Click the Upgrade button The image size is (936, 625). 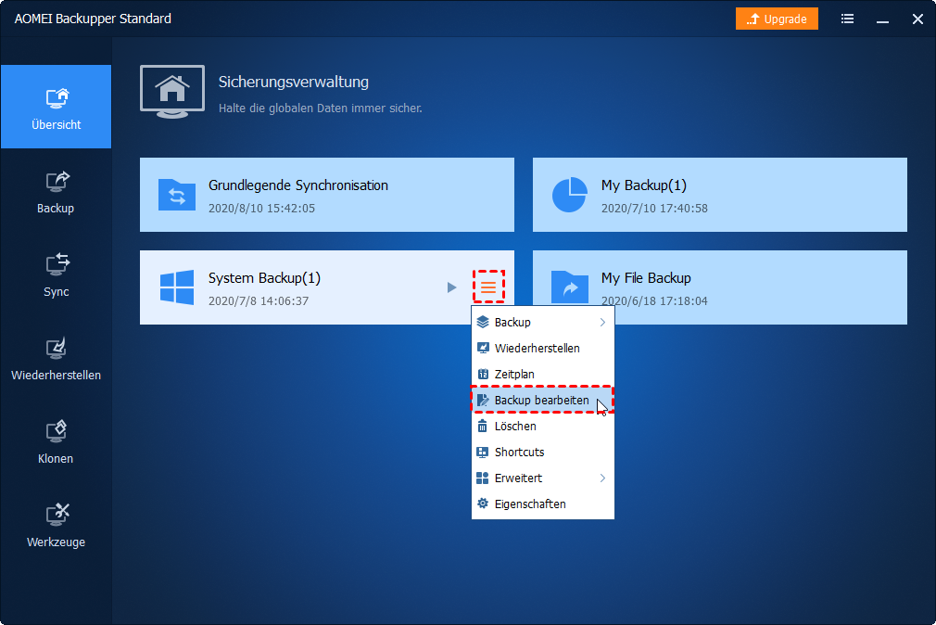point(777,19)
